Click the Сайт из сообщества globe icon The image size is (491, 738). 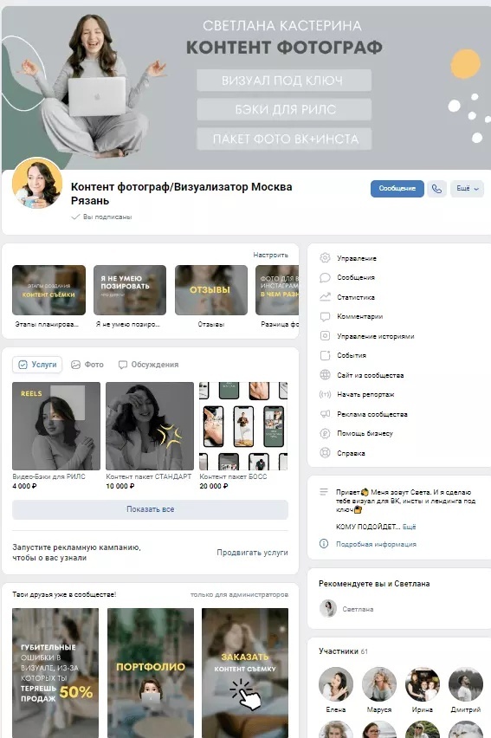coord(325,375)
